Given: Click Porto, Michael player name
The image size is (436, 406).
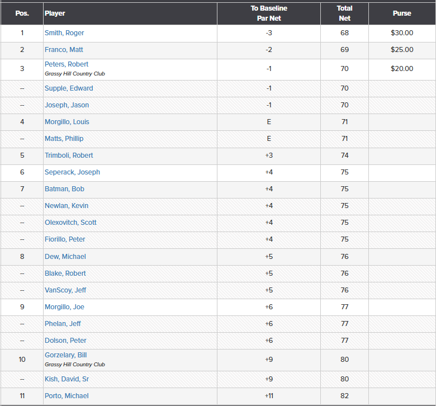Looking at the screenshot, I should [67, 396].
